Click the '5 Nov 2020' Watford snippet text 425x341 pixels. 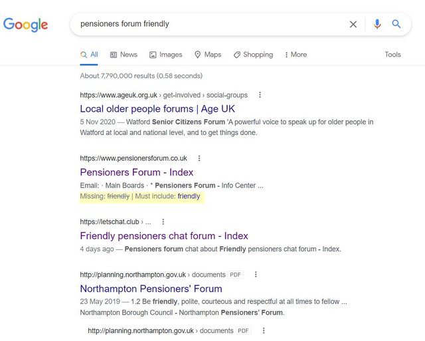point(226,127)
